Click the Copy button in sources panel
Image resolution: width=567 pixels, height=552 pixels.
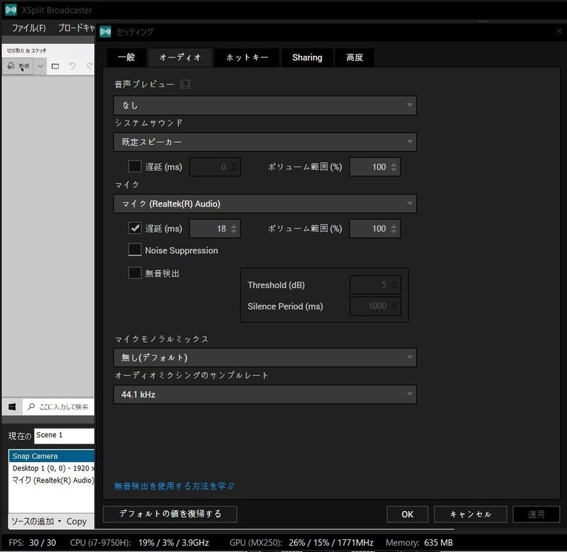tap(77, 521)
